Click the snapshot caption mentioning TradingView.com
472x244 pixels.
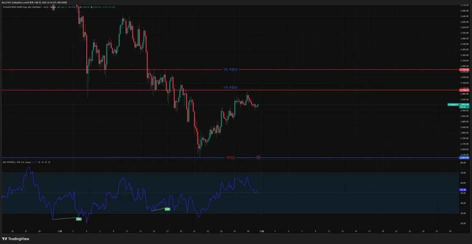pos(34,2)
